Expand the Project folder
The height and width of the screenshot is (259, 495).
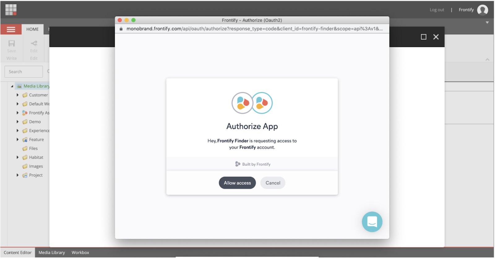pos(18,175)
